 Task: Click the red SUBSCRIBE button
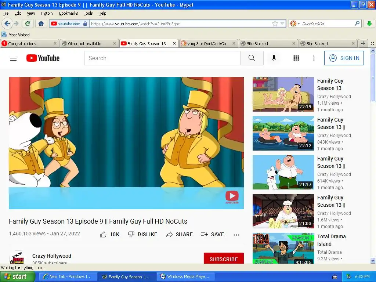click(224, 258)
